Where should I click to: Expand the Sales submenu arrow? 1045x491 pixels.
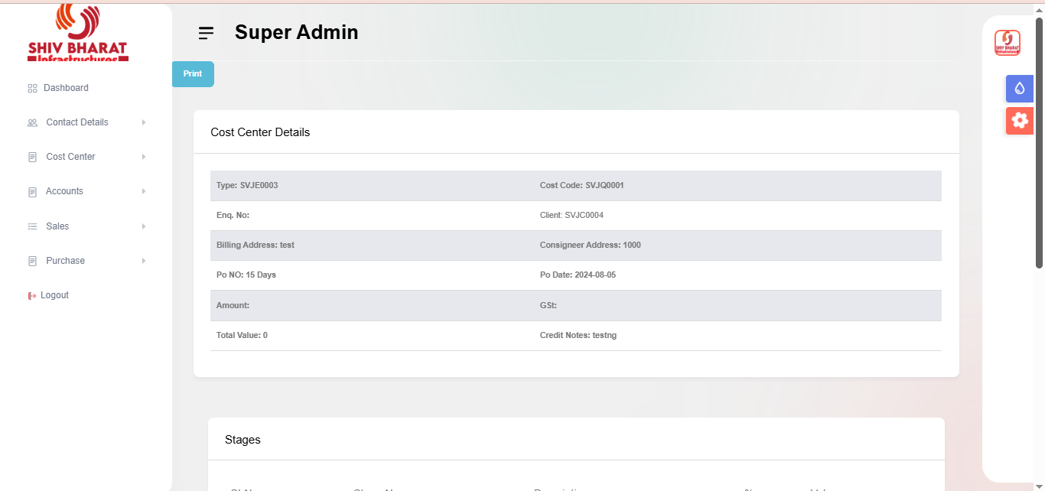pyautogui.click(x=143, y=226)
